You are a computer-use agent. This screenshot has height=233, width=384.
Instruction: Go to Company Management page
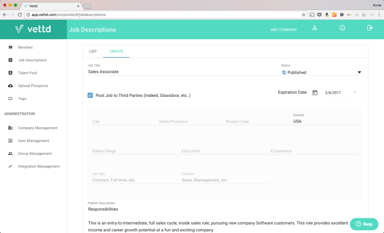pyautogui.click(x=38, y=128)
